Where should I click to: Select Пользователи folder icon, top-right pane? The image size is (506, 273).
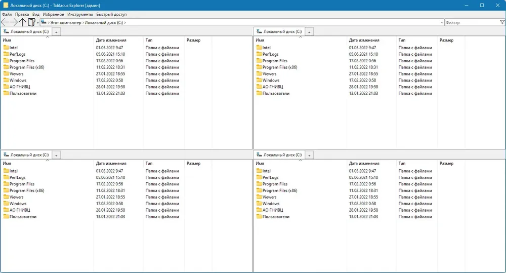coord(259,93)
